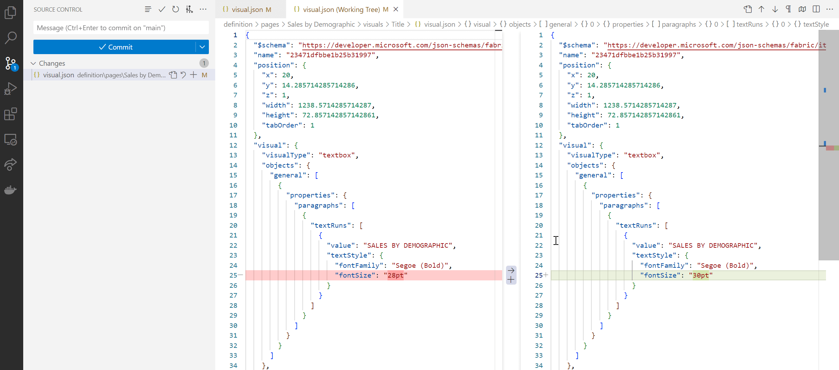
Task: Split the editor to the right
Action: pyautogui.click(x=816, y=9)
